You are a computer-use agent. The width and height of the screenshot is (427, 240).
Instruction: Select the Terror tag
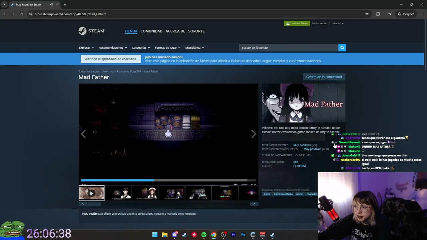click(x=267, y=194)
